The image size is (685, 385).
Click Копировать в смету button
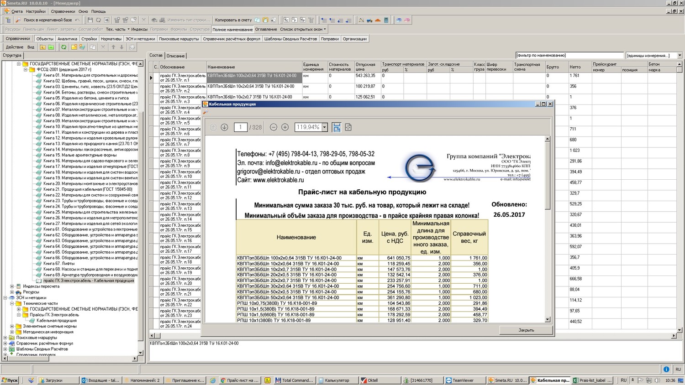click(x=233, y=20)
